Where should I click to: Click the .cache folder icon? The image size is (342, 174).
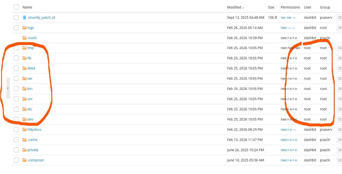[x=24, y=140]
